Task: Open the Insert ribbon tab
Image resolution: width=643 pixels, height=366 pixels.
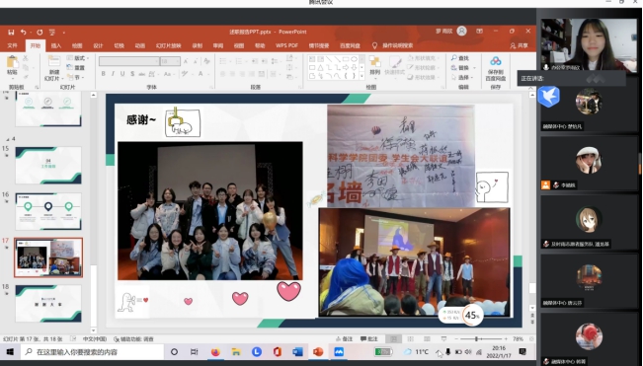Action: [x=56, y=45]
